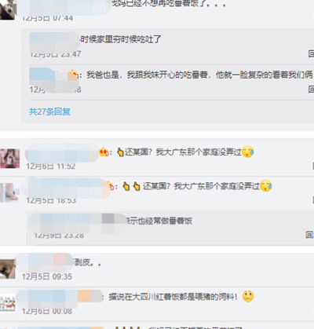Click the sweating emoji ending the 18:53 comment

click(266, 186)
